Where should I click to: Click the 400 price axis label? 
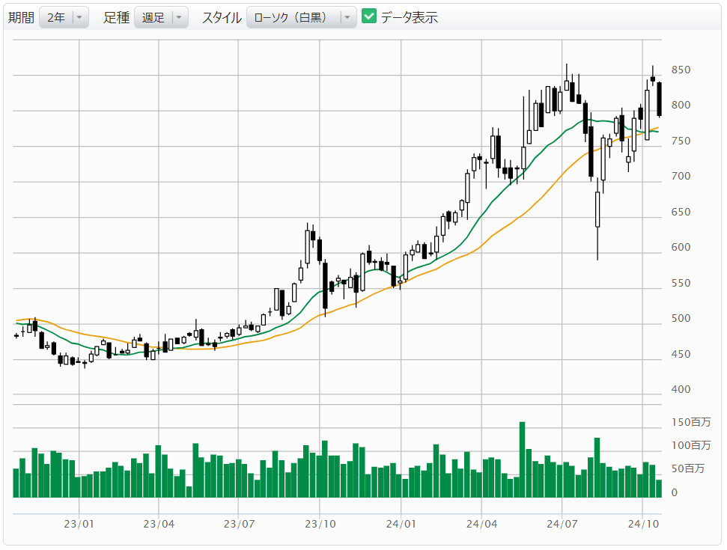(681, 390)
